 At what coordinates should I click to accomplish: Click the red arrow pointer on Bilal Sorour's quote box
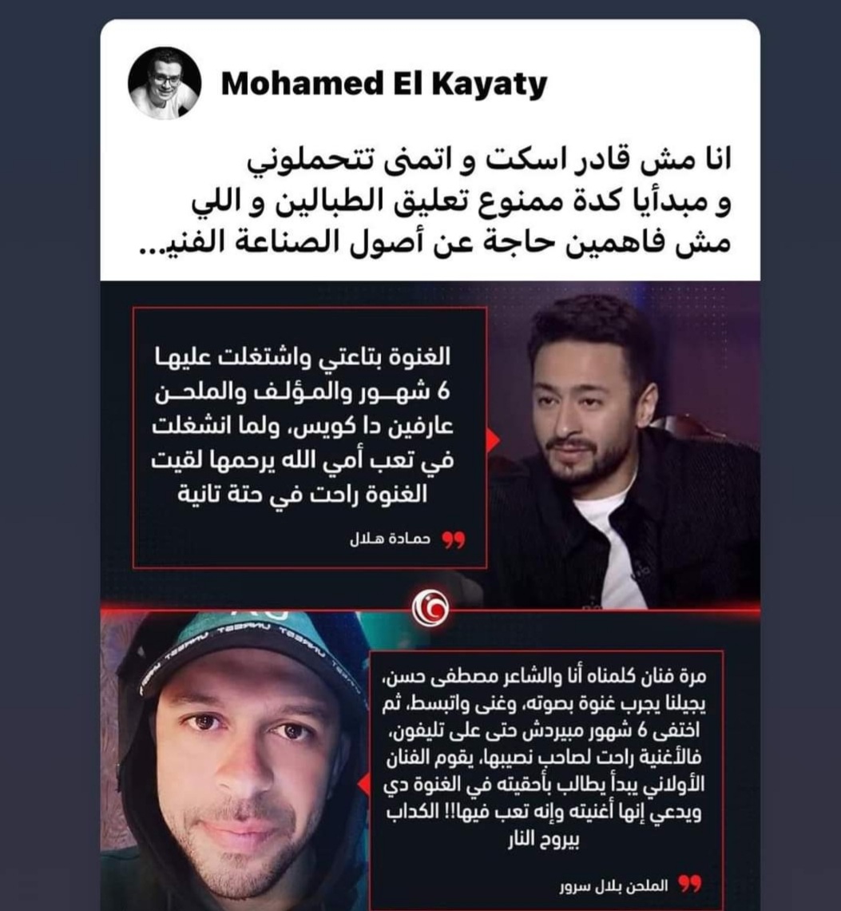click(x=364, y=785)
